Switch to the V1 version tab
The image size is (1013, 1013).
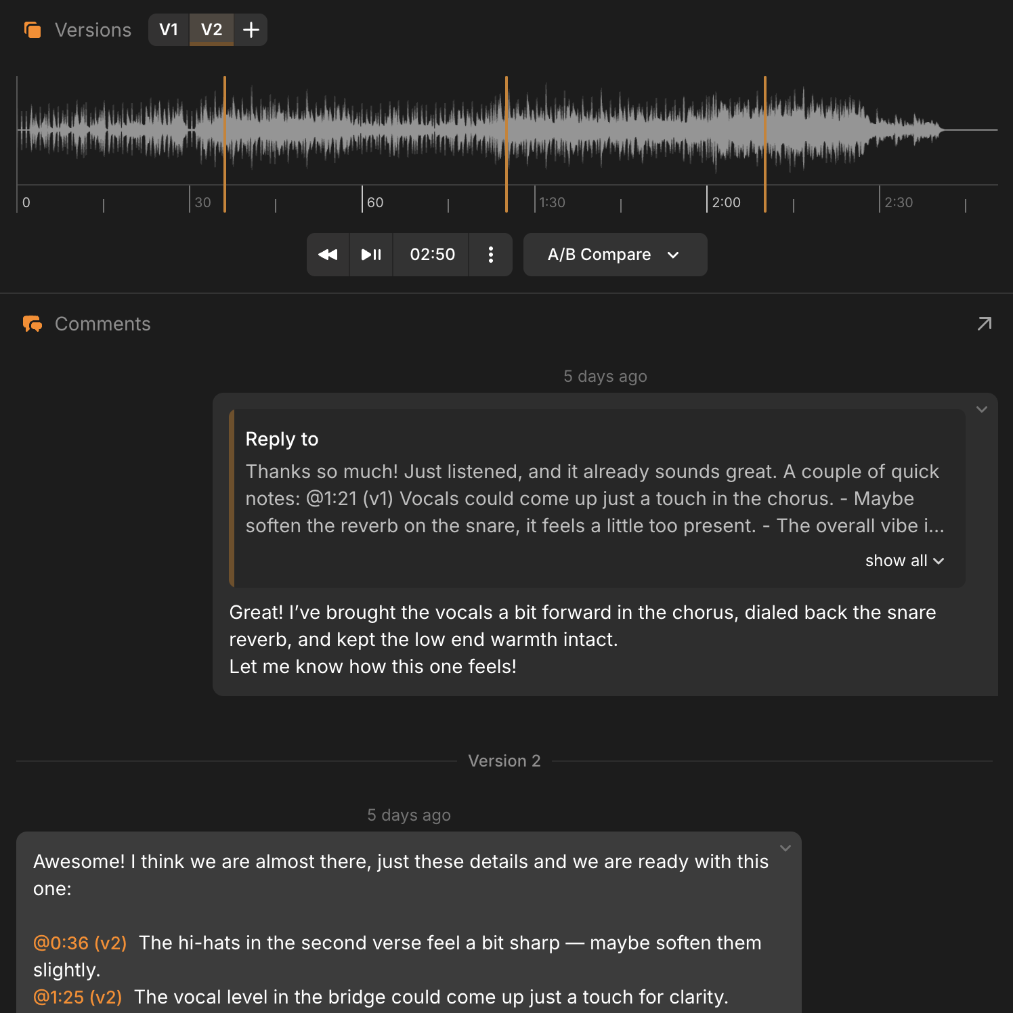(169, 30)
